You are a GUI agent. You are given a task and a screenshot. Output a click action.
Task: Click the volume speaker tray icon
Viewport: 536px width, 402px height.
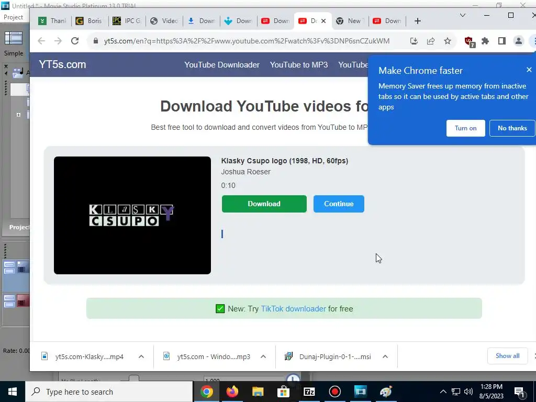[468, 392]
